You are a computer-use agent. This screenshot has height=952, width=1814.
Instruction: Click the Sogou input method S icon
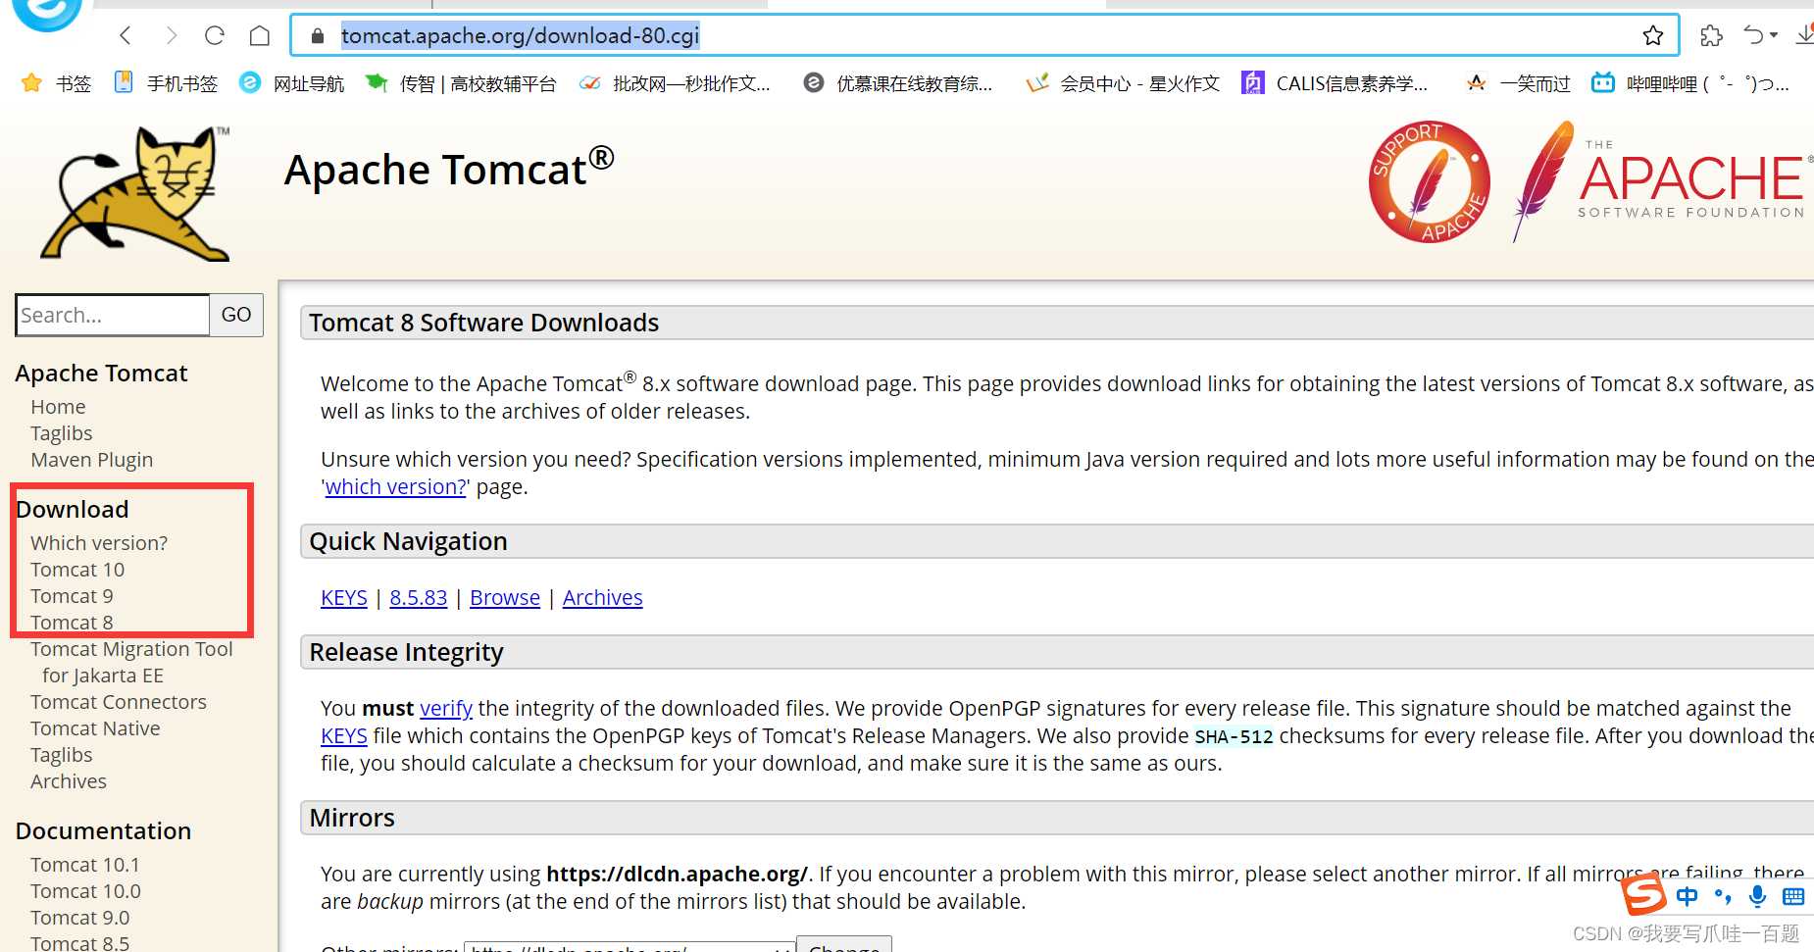[1643, 894]
